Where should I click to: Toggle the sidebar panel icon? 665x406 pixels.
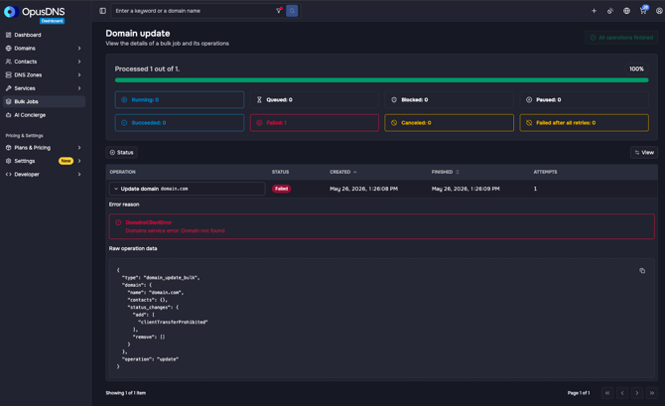pos(102,11)
